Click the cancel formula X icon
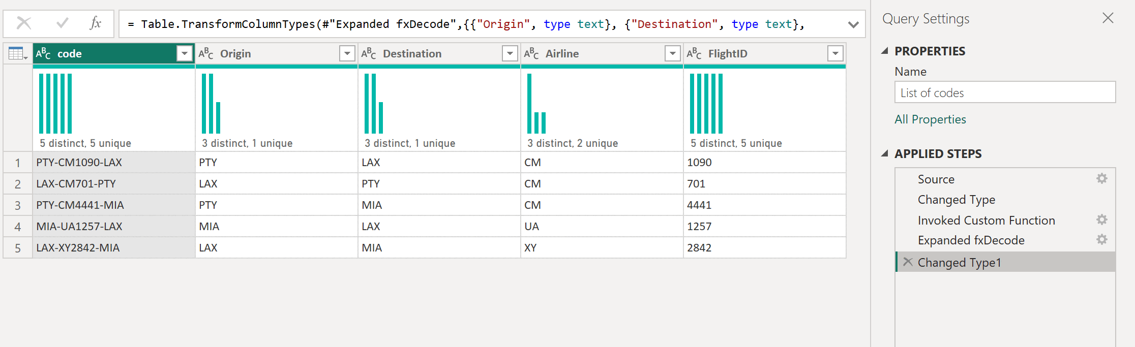Image resolution: width=1135 pixels, height=347 pixels. pyautogui.click(x=24, y=23)
